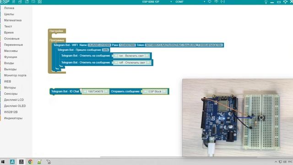Image resolution: width=293 pixels, height=165 pixels.
Task: Open the Выходы block category
Action: pos(10,69)
